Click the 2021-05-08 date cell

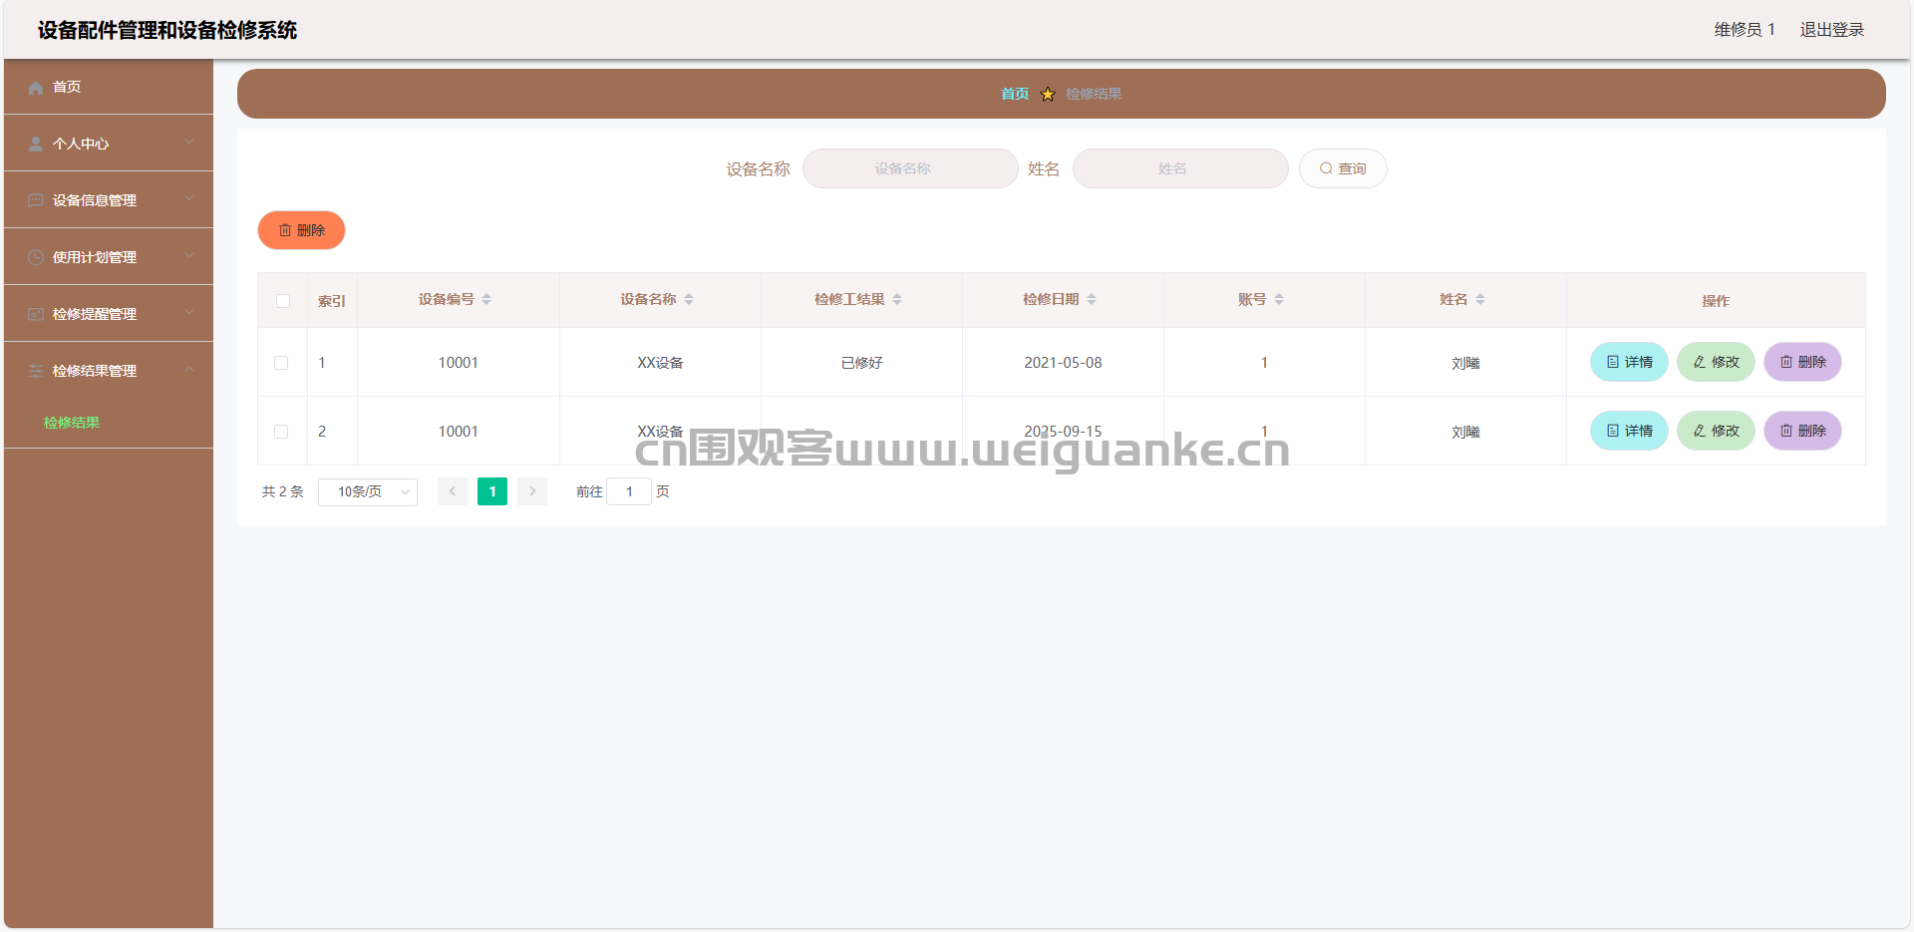[x=1063, y=363]
